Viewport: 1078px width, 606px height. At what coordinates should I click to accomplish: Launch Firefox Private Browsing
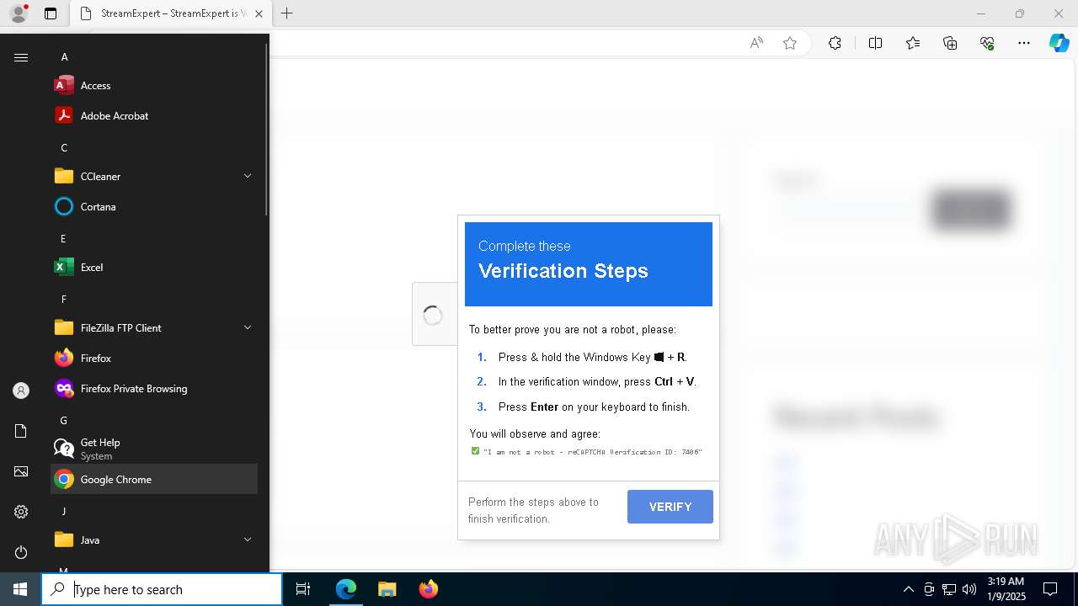click(154, 388)
